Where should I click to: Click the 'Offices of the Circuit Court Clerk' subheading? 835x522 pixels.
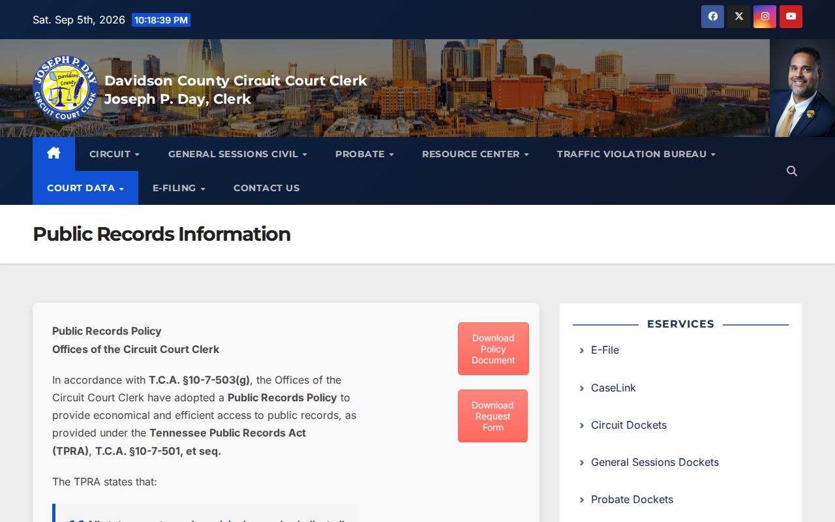(136, 350)
